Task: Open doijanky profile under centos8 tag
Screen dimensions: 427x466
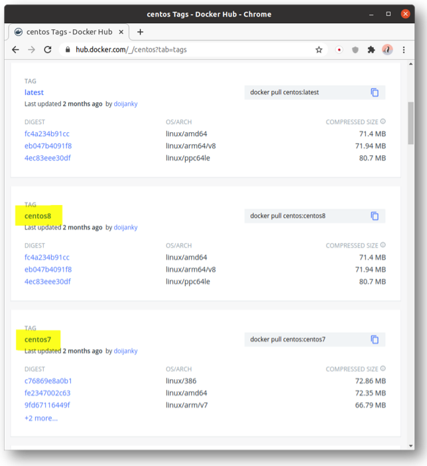Action: [x=125, y=227]
